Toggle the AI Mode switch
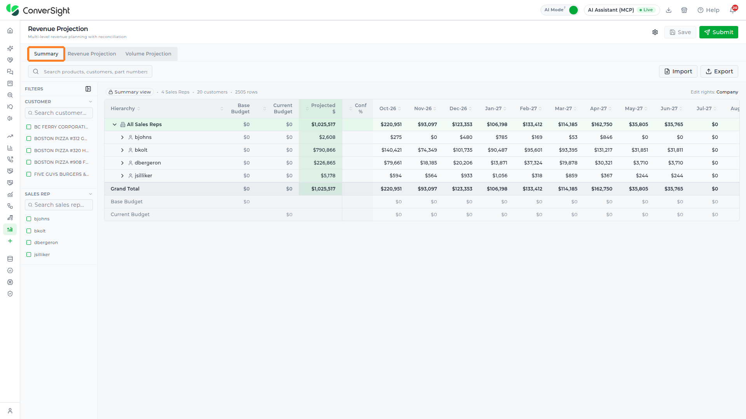 tap(573, 10)
